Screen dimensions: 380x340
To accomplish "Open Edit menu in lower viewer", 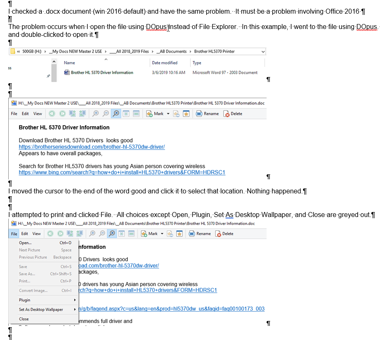I will (25, 234).
